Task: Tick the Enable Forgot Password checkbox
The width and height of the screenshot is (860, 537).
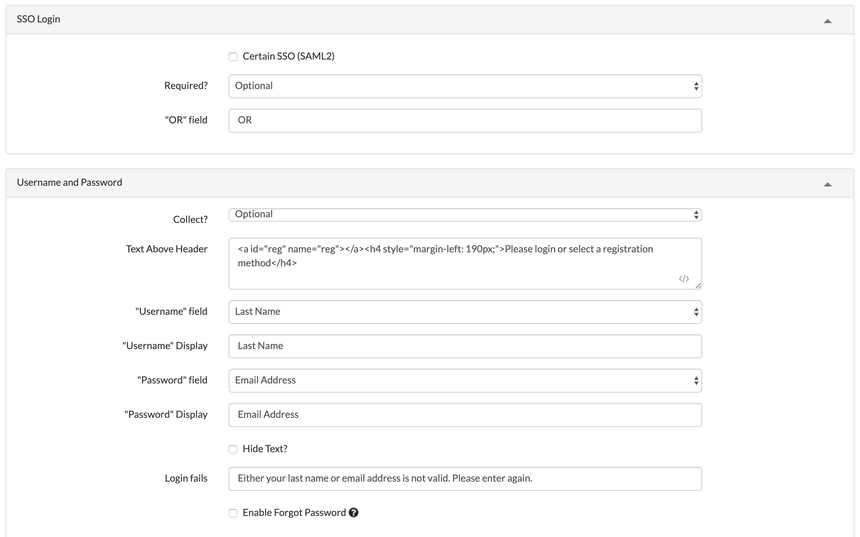Action: (x=233, y=513)
